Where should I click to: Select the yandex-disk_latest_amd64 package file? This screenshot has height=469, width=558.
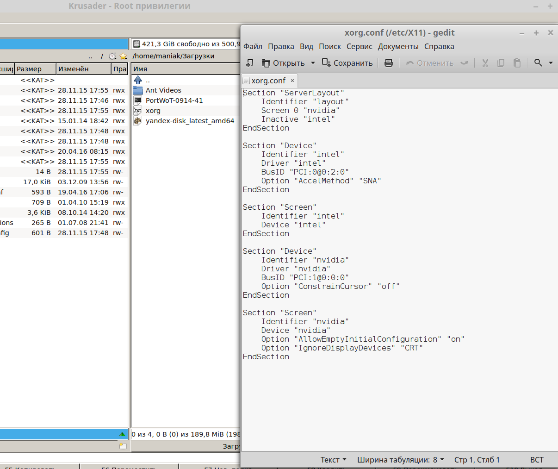click(189, 121)
